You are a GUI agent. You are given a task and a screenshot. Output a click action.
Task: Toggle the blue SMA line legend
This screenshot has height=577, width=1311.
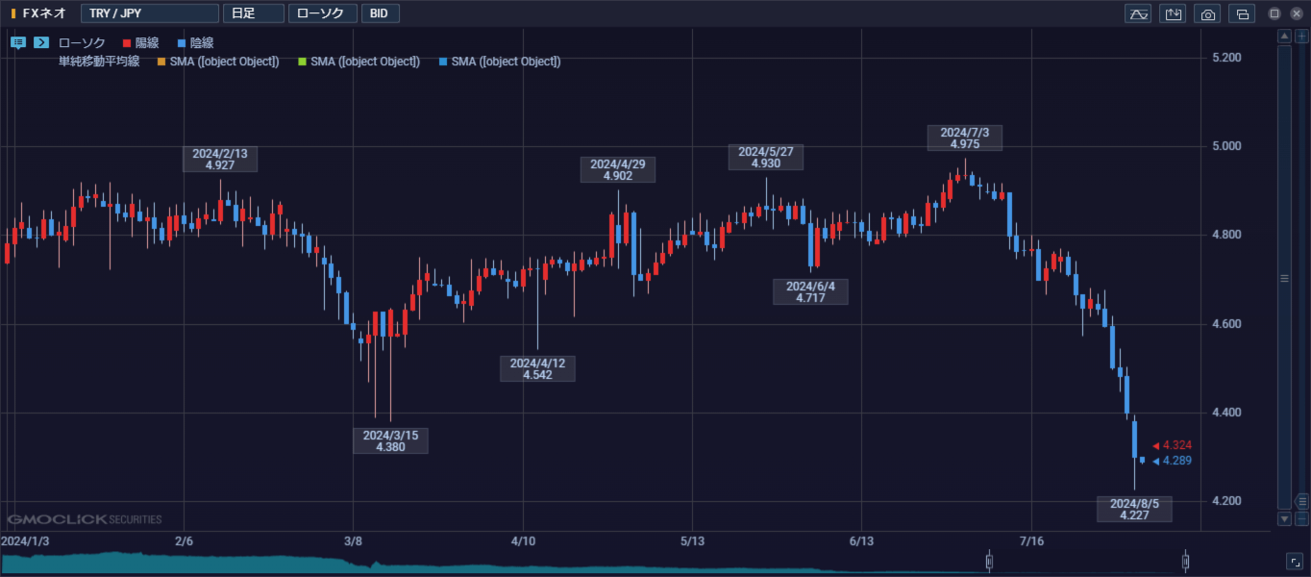pyautogui.click(x=499, y=62)
